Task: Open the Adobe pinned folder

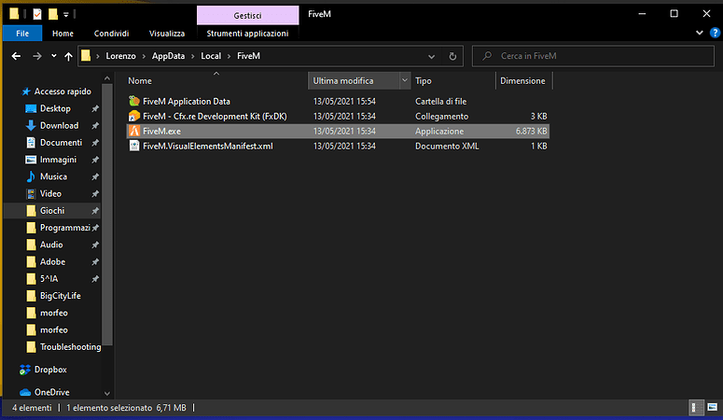Action: coord(52,262)
